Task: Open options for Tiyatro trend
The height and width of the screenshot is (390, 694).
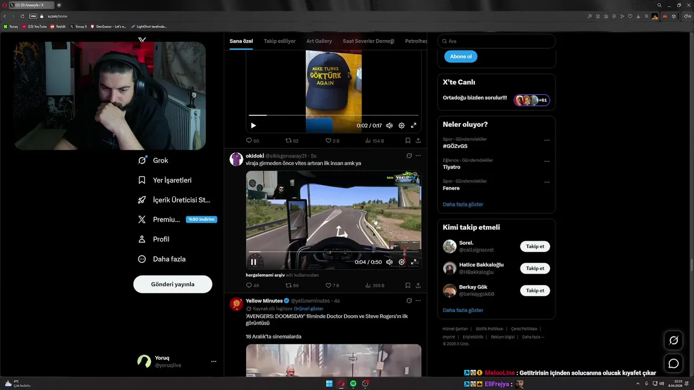Action: point(547,161)
